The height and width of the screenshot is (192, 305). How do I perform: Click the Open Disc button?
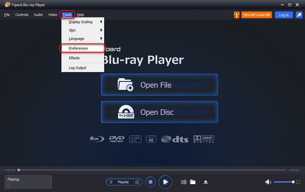tap(159, 112)
